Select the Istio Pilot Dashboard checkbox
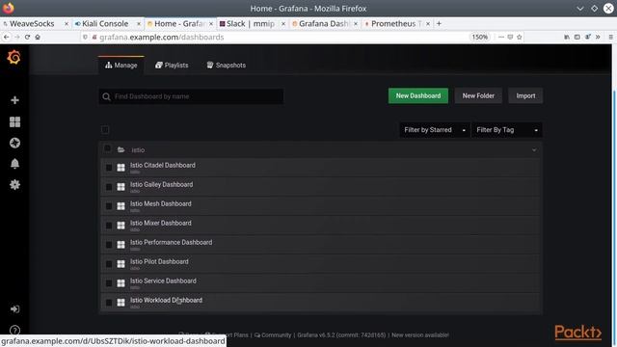Screen dimensions: 617x347 click(x=109, y=264)
